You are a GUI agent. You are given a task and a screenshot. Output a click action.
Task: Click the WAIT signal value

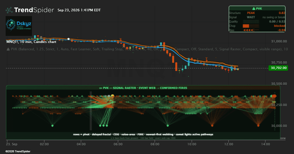coord(251,17)
